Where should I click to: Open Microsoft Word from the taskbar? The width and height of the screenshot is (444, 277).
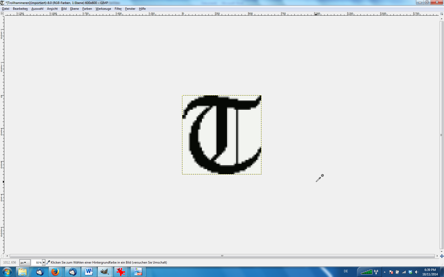point(89,271)
